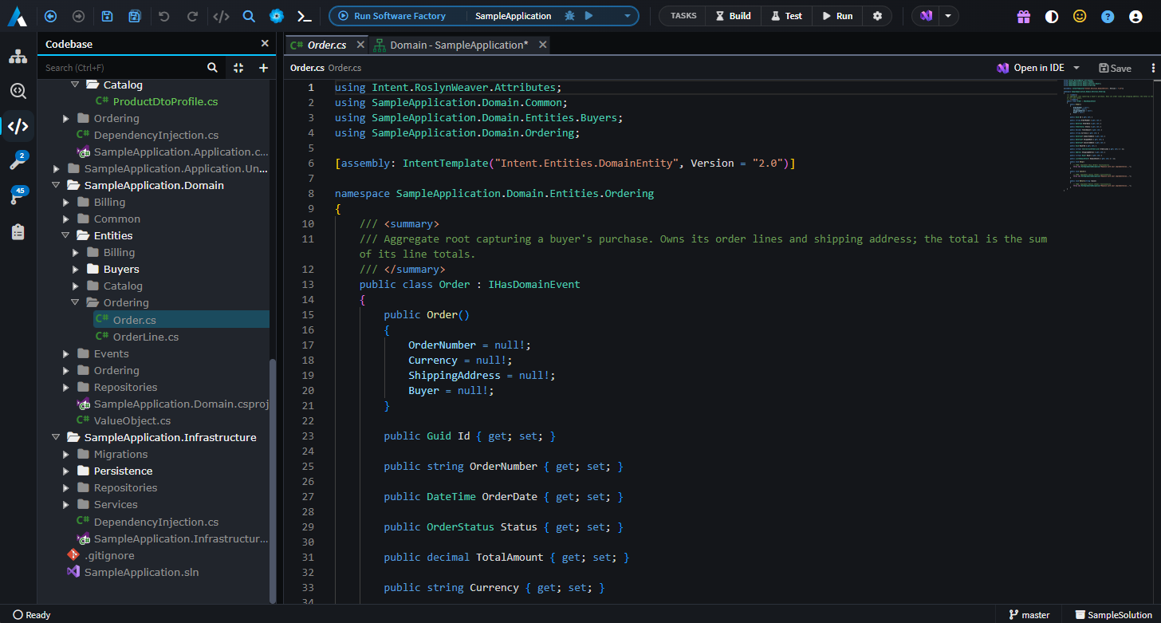Click the Test task button
1161x623 pixels.
[786, 16]
